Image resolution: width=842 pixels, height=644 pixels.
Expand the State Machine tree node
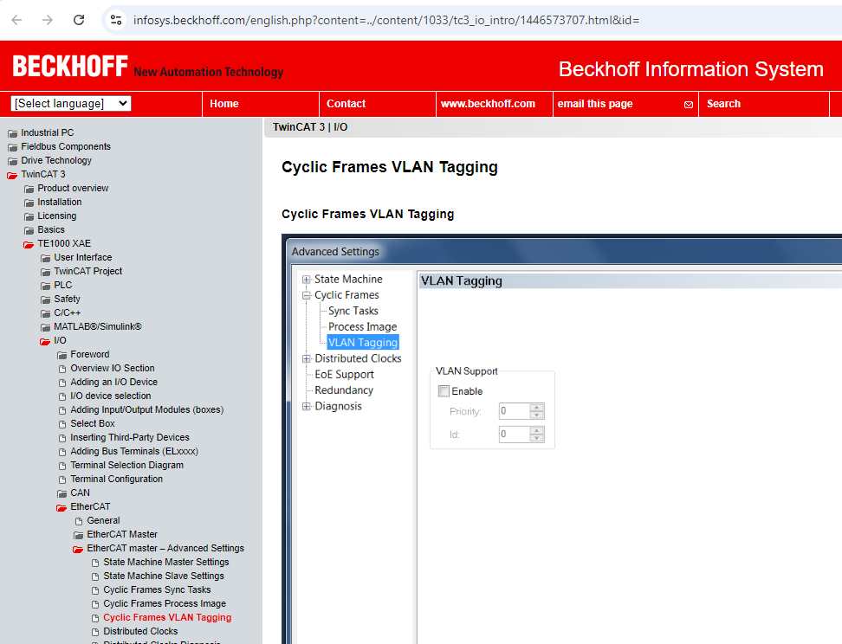[x=306, y=280]
